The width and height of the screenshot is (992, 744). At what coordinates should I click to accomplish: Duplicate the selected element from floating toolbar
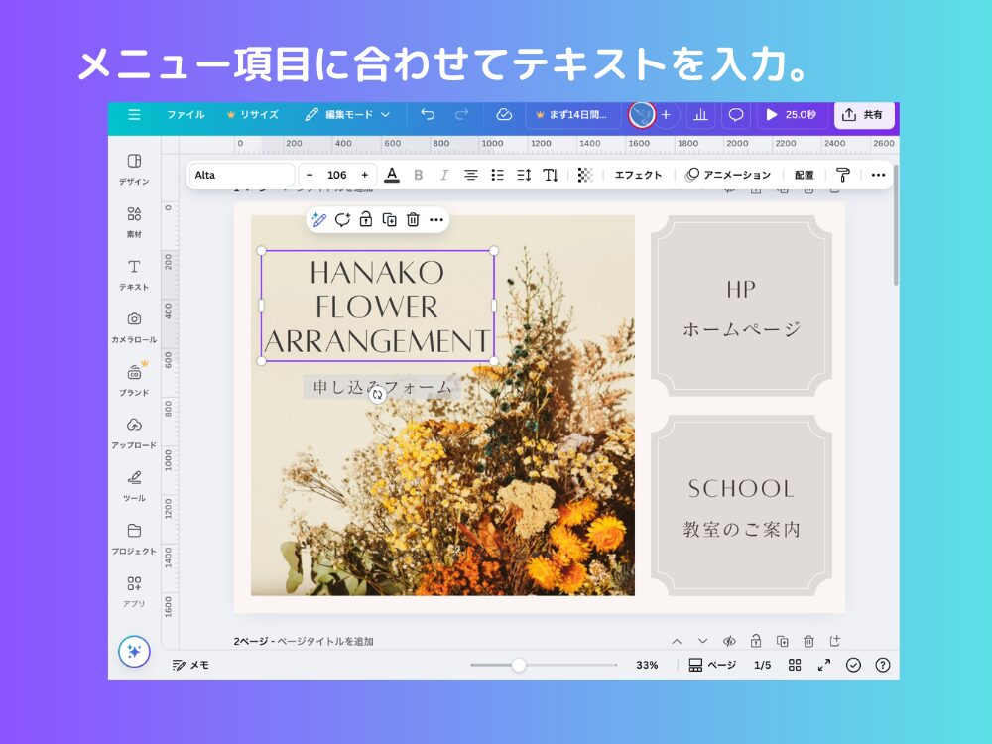(x=388, y=220)
